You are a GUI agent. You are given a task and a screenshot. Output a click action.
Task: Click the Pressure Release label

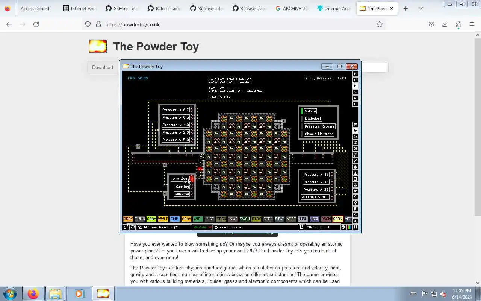tap(320, 126)
